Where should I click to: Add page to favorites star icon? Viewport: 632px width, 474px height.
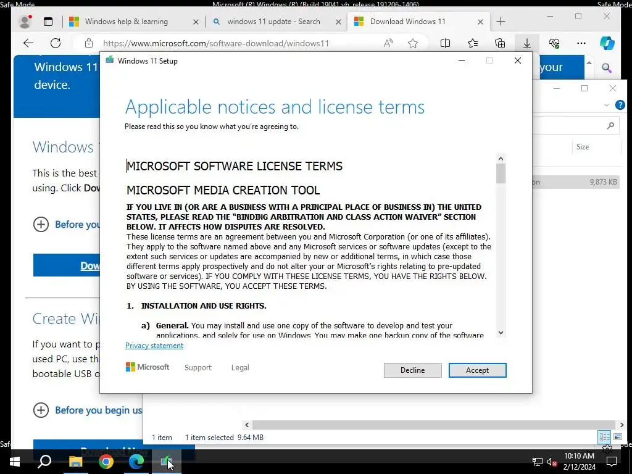click(x=413, y=43)
